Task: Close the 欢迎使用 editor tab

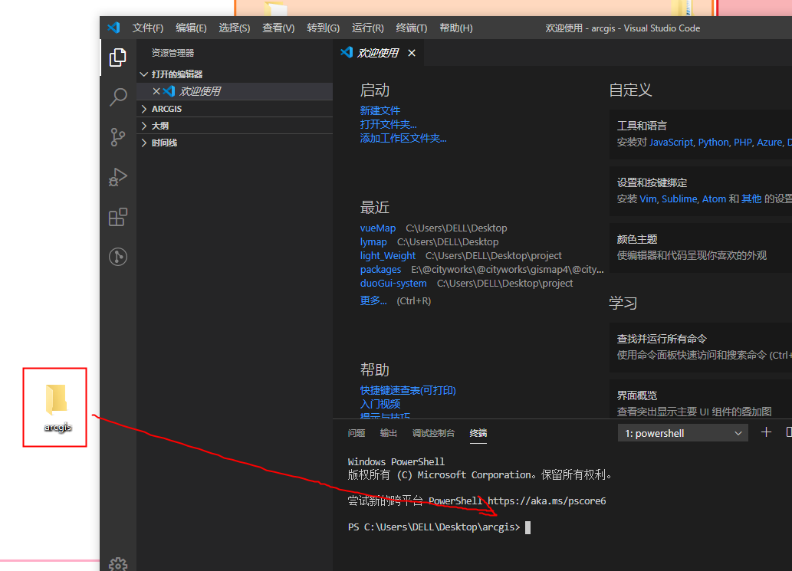Action: pyautogui.click(x=412, y=53)
